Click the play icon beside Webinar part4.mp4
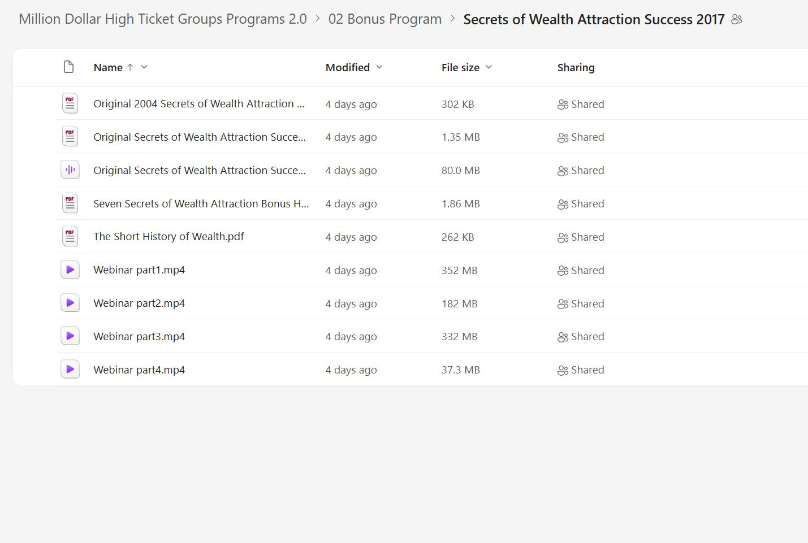 coord(70,369)
